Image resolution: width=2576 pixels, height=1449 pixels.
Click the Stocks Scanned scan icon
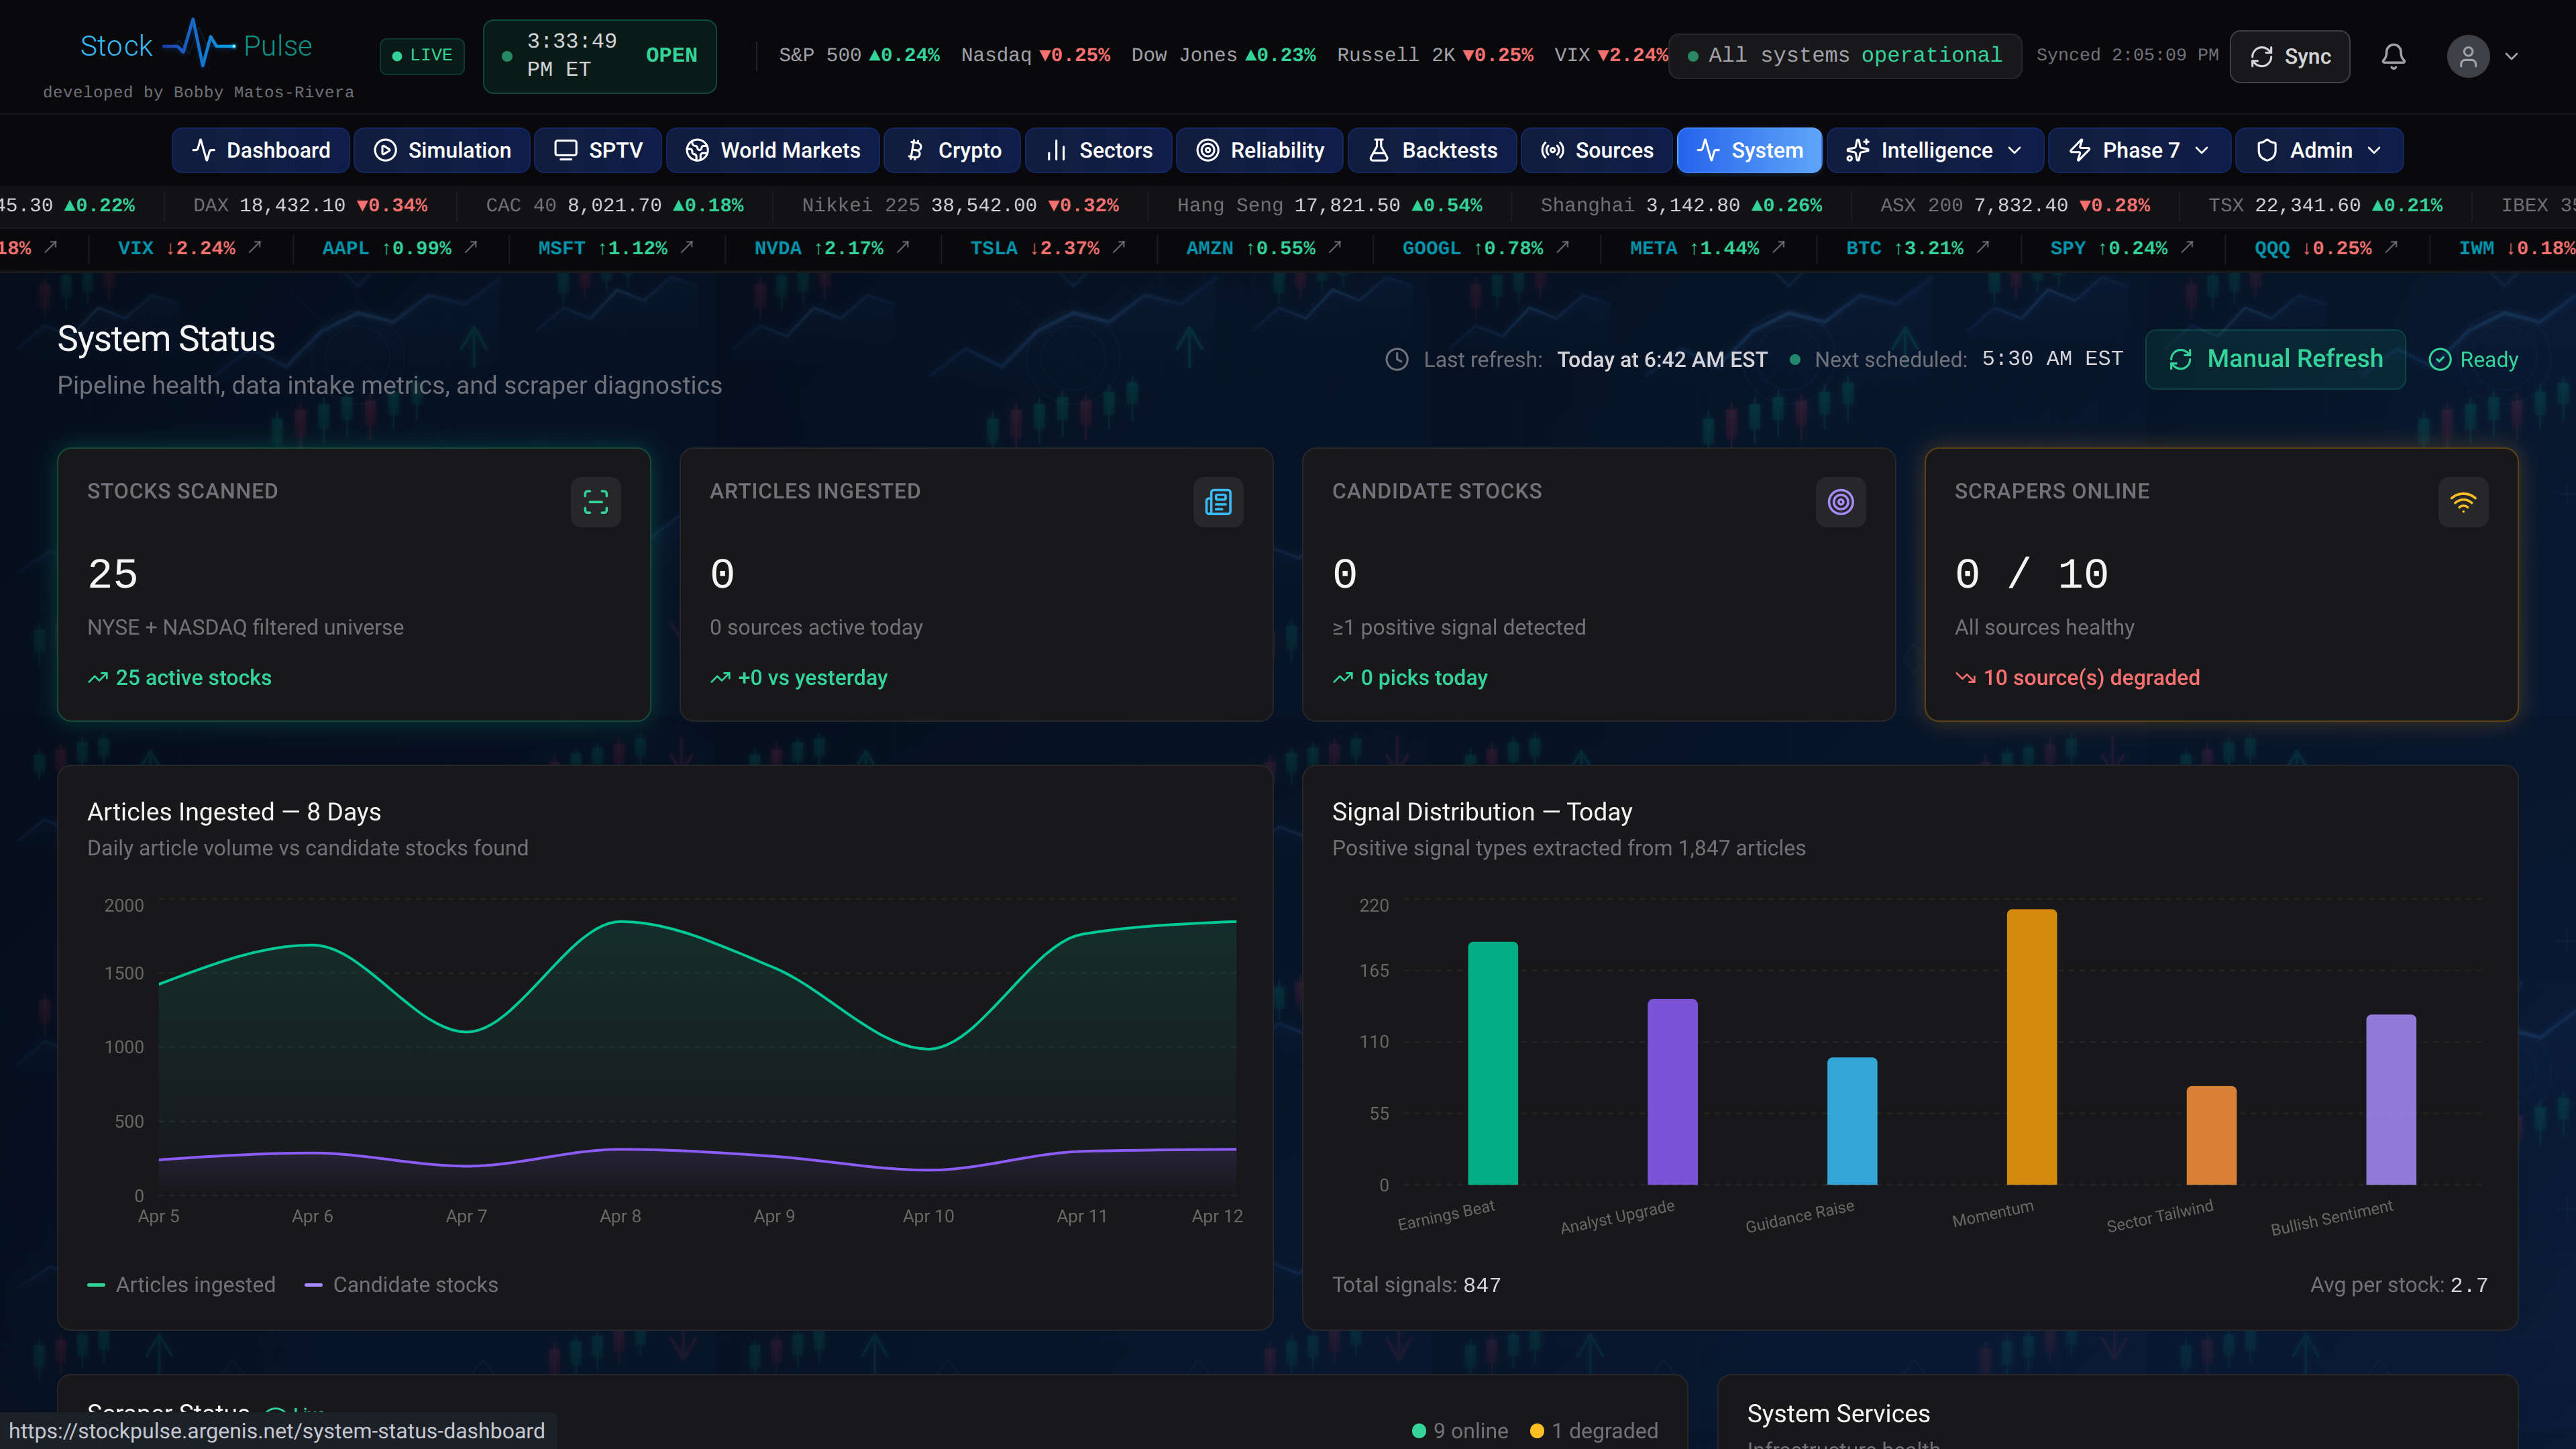pyautogui.click(x=596, y=502)
